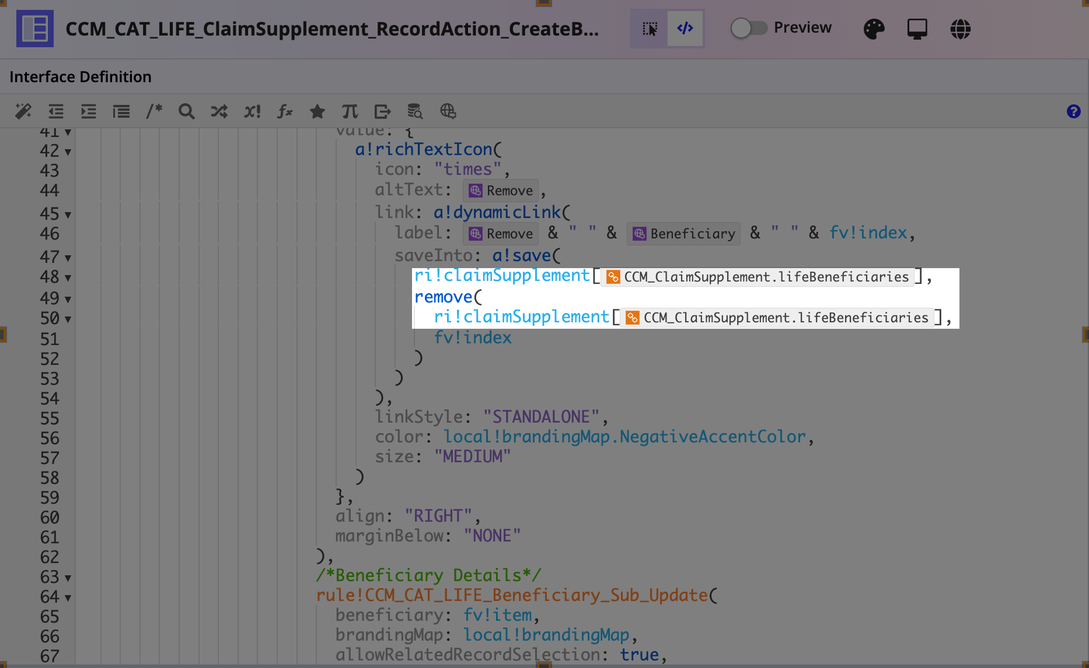Open the search magnifier in toolbar
Screen dimensions: 1089x668
(x=187, y=111)
